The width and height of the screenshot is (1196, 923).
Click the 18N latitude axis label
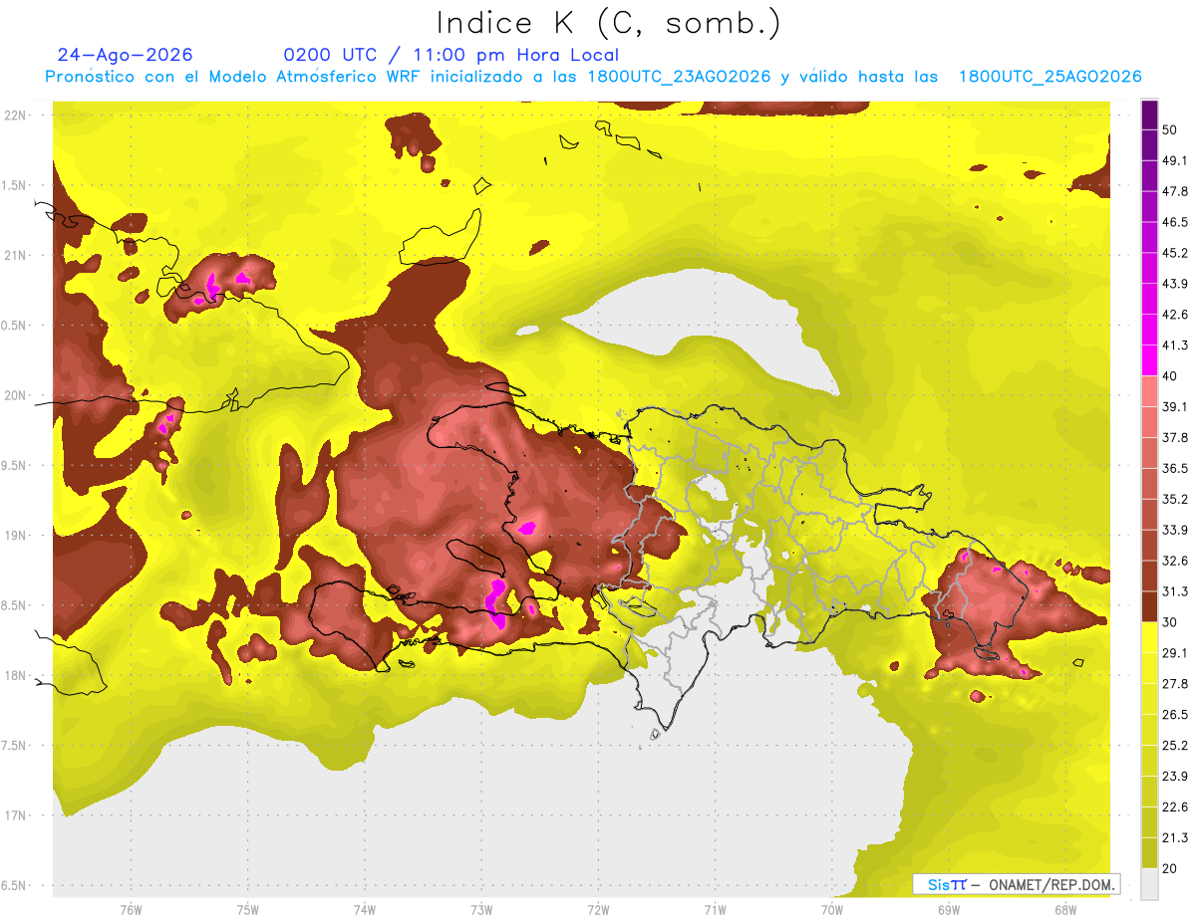(x=15, y=675)
